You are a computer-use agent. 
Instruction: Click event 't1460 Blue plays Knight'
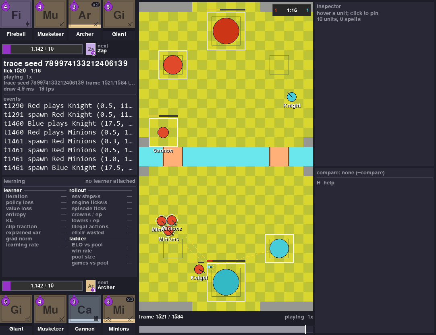pyautogui.click(x=68, y=123)
